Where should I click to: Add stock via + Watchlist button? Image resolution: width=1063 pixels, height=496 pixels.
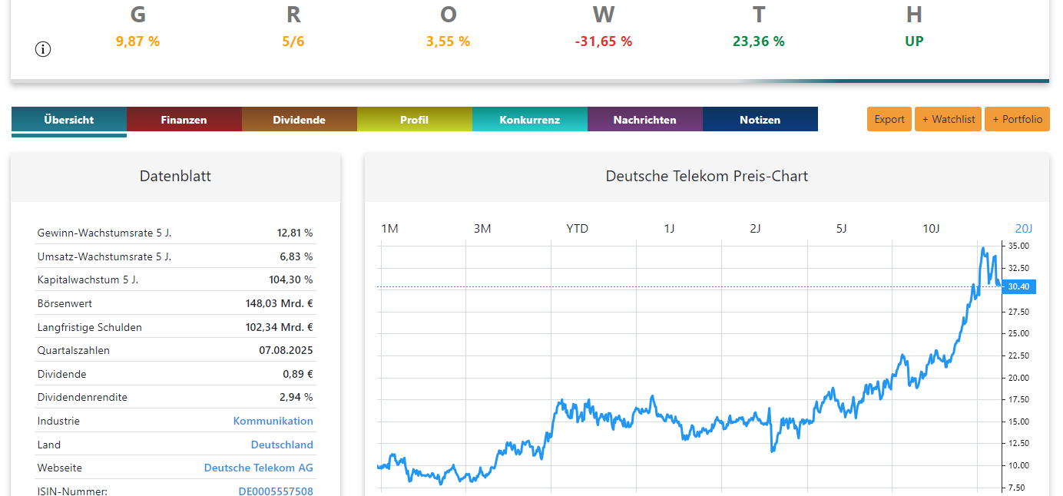pyautogui.click(x=948, y=119)
